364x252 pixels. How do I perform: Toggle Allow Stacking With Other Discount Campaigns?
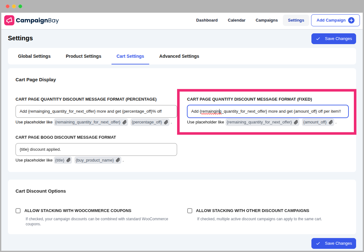pyautogui.click(x=190, y=211)
